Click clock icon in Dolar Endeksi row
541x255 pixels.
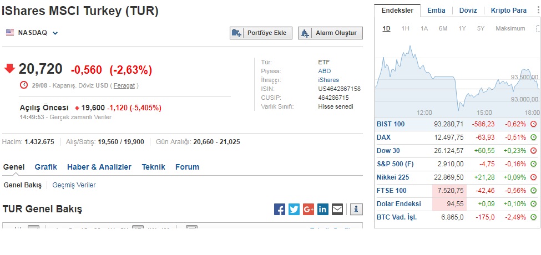[533, 204]
